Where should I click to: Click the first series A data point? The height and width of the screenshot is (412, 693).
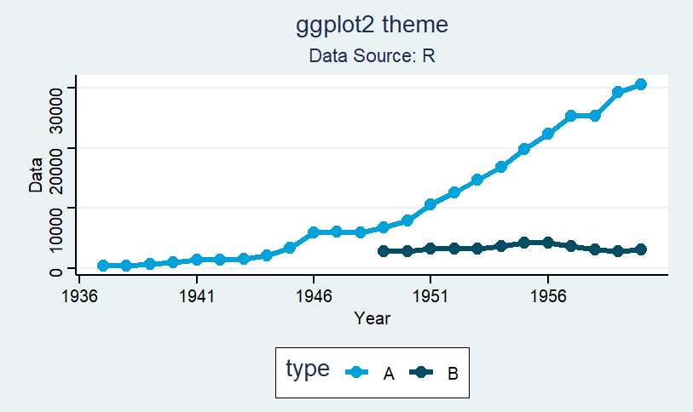[102, 266]
